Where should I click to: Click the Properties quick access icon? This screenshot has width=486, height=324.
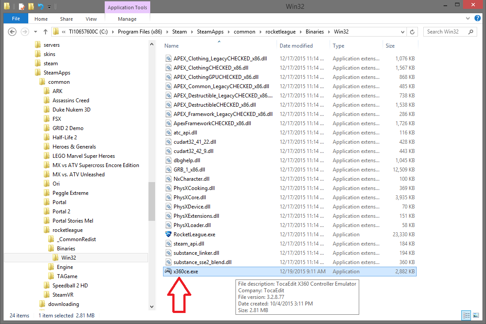click(x=22, y=6)
